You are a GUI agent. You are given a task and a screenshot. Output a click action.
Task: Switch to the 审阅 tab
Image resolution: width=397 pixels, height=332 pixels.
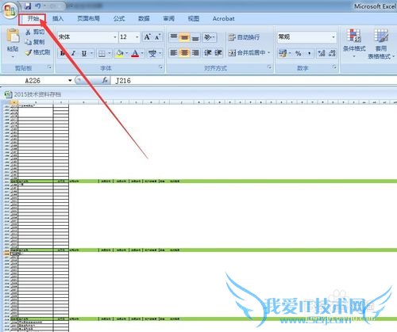point(168,18)
